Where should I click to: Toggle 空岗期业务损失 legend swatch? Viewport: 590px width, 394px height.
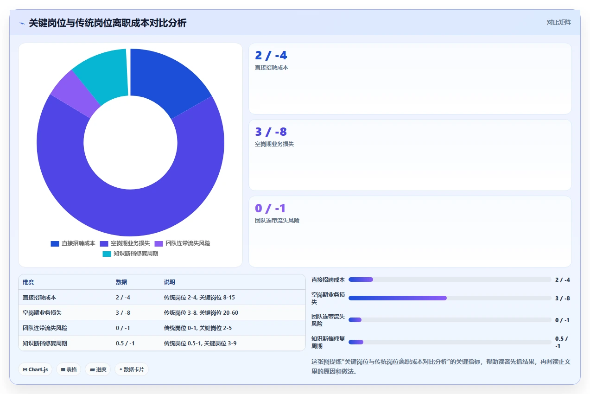pyautogui.click(x=104, y=243)
